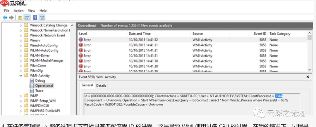
Task: Open the Help menu
Action: (x=43, y=11)
